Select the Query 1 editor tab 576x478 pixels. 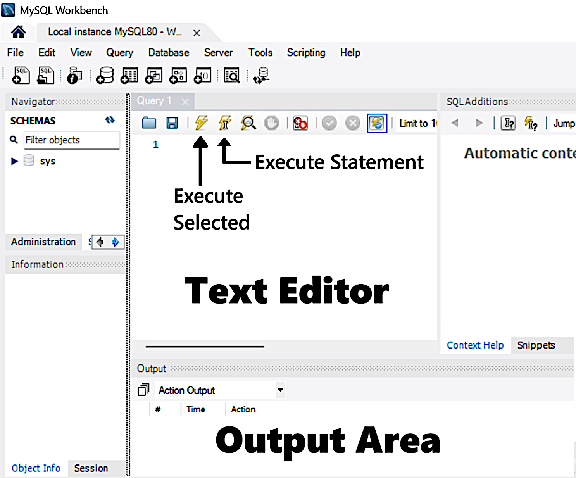tap(154, 101)
